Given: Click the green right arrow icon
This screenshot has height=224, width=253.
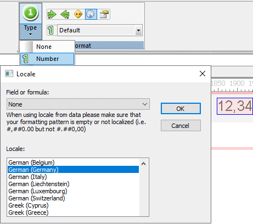Looking at the screenshot, I should (x=52, y=14).
